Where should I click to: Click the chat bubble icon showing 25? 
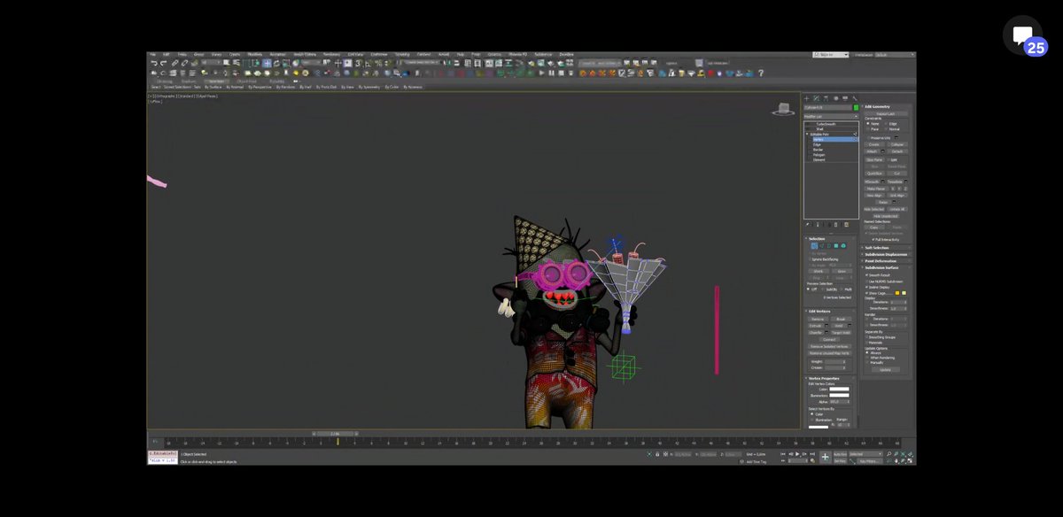pos(1024,36)
